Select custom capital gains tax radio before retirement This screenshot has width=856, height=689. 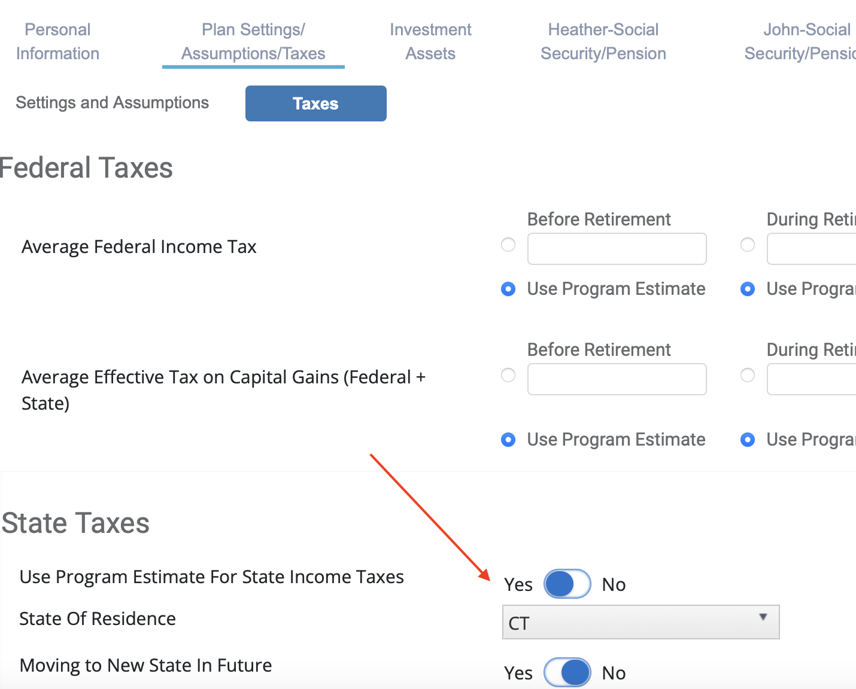[508, 375]
